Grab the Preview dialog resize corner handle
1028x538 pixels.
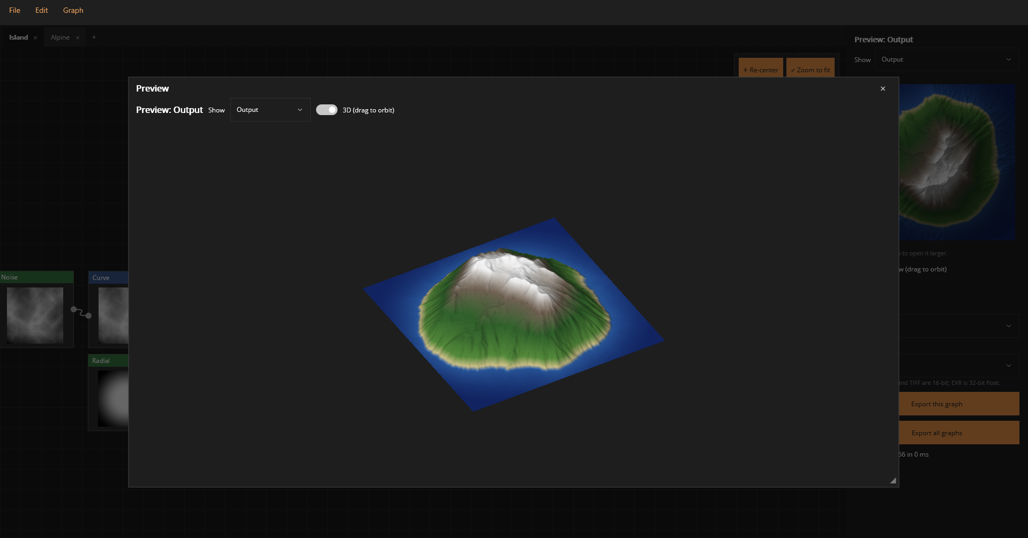click(893, 481)
